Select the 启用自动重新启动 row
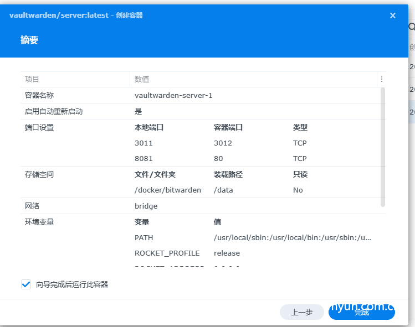 54,111
